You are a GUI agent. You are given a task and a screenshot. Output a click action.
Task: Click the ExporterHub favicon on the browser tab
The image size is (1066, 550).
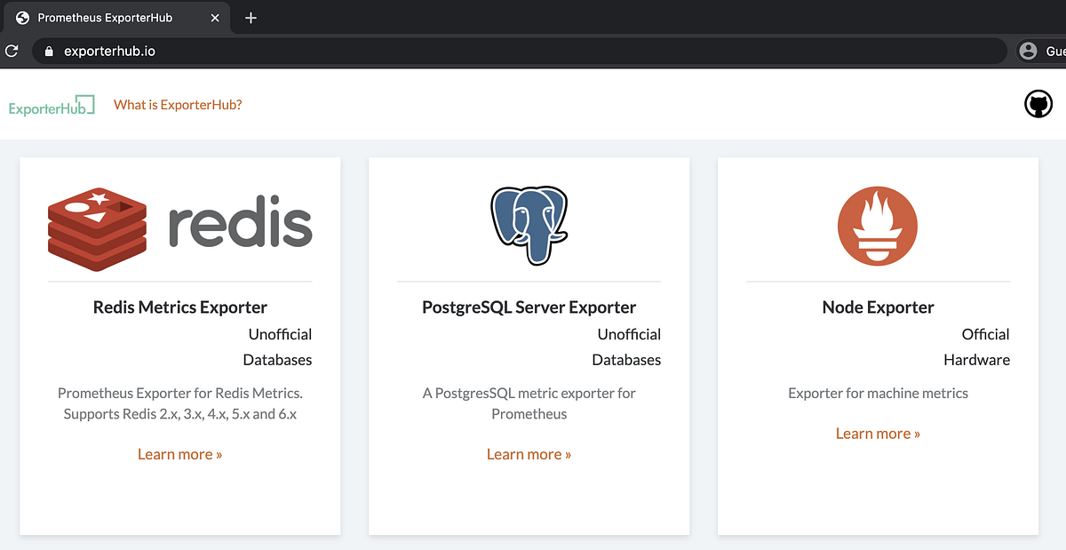pos(22,17)
